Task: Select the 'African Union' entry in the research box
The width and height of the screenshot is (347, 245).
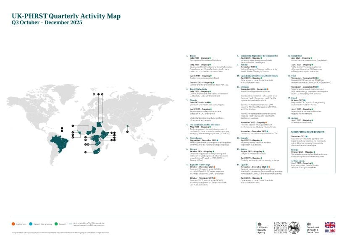Action: point(298,161)
